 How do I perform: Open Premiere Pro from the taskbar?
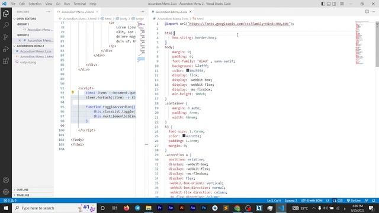(159, 208)
